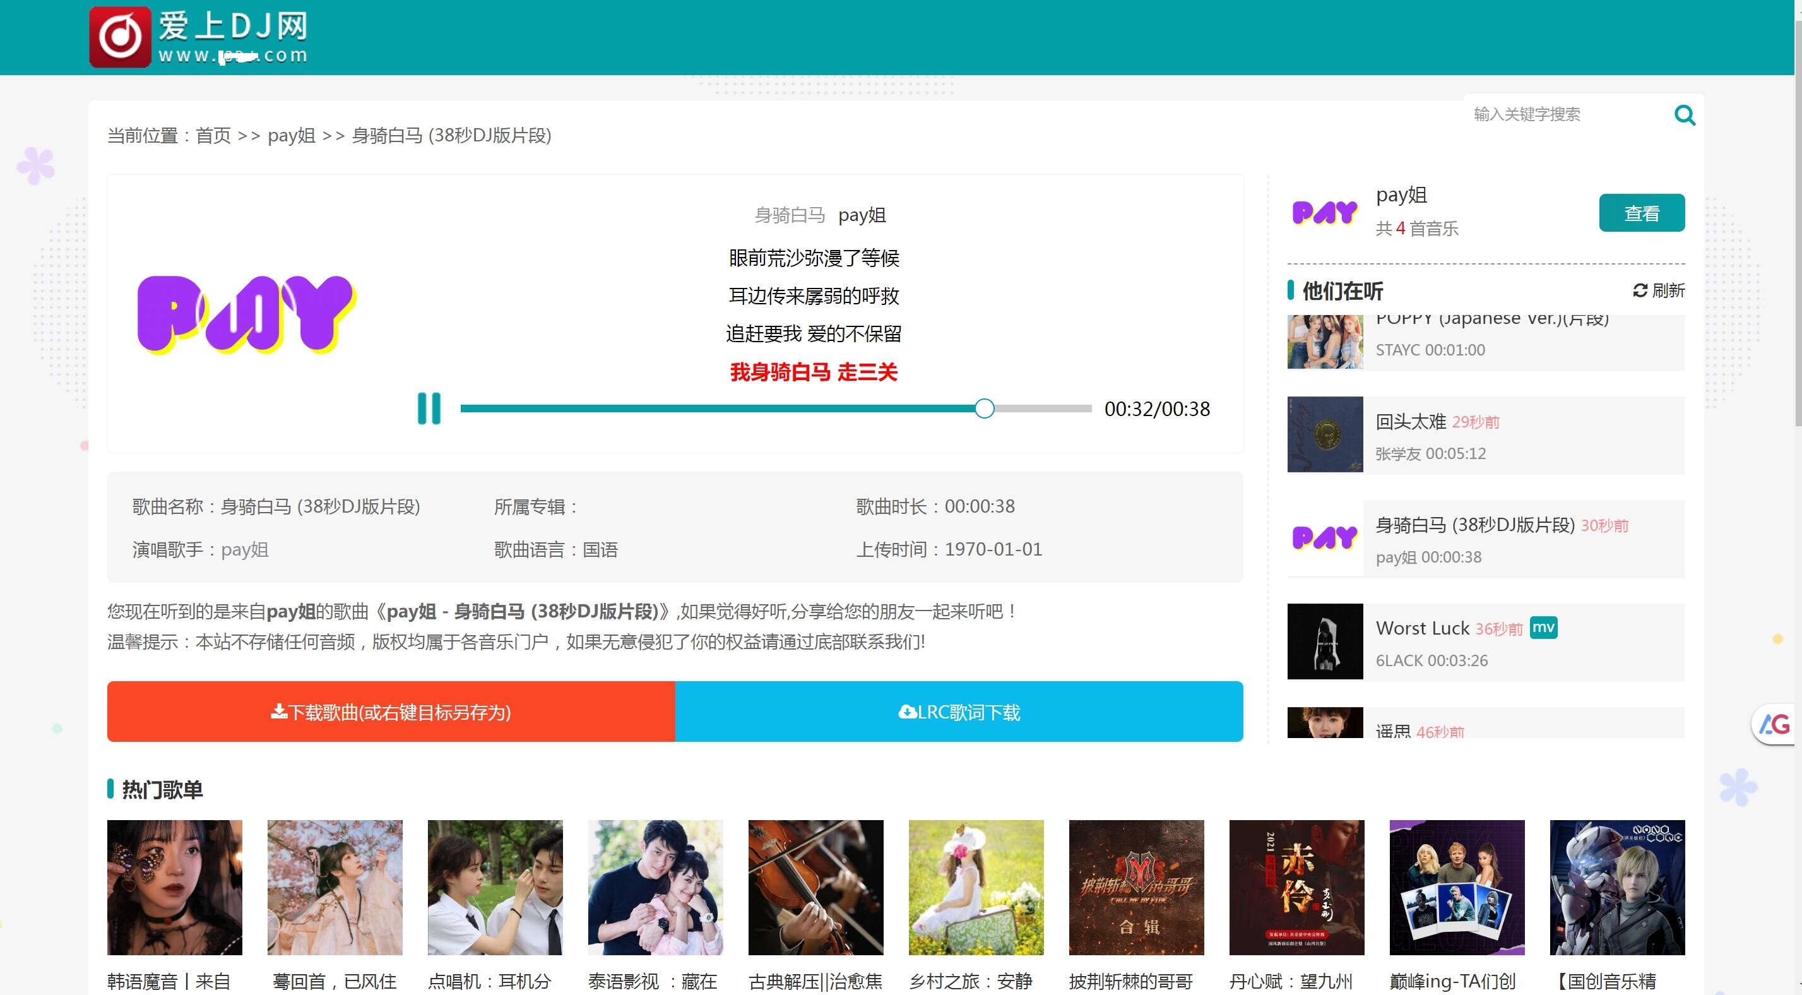Open 巅峰ing-TA们创 playlist cover
This screenshot has height=995, width=1802.
[x=1457, y=887]
